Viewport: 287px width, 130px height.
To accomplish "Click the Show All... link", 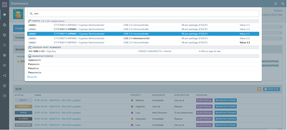I will 33,77.
